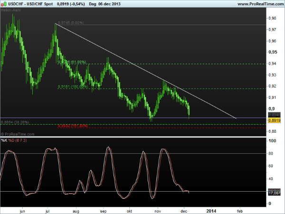Image resolution: width=285 pixels, height=214 pixels.
Task: Select the red 0,8832 (161,80%) label
Action: point(73,126)
